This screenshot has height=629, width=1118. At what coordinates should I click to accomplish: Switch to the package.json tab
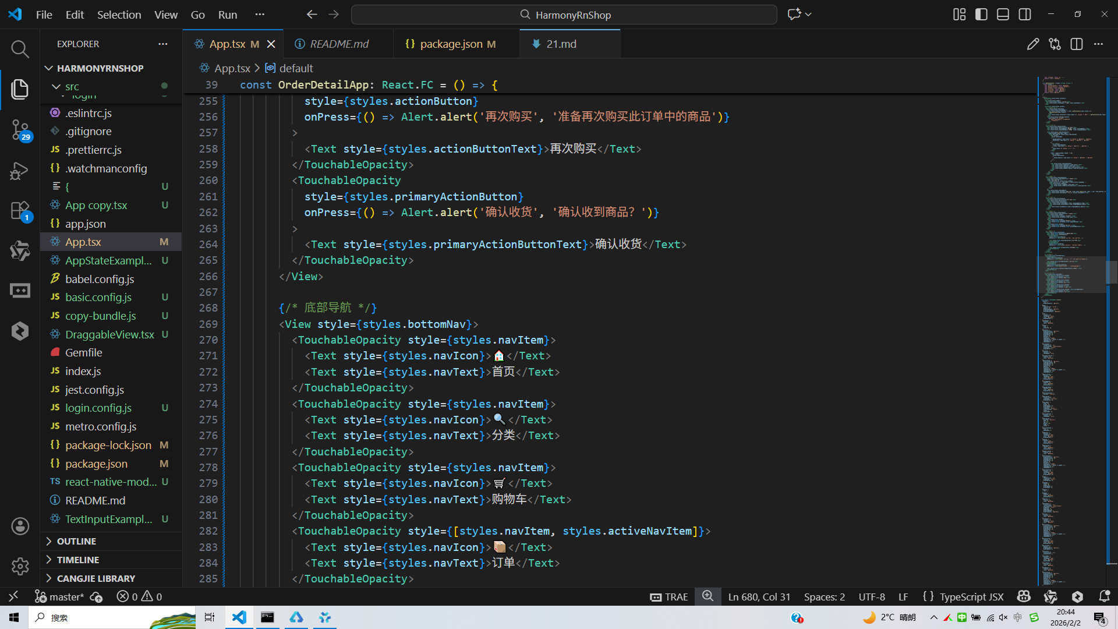click(x=451, y=44)
